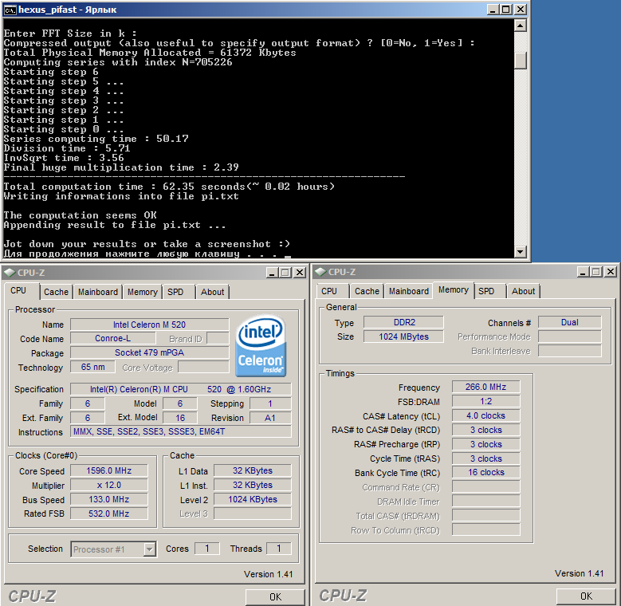Minimize the left CPU-Z window

click(x=272, y=273)
